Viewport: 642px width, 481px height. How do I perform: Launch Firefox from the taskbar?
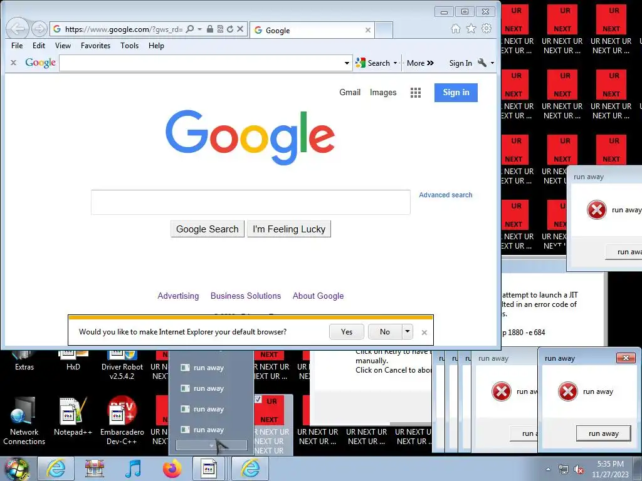pos(172,468)
